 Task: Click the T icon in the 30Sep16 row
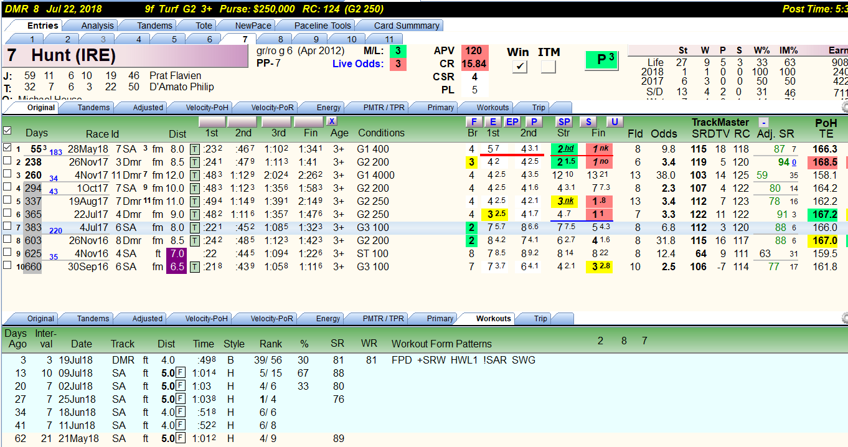coord(194,267)
